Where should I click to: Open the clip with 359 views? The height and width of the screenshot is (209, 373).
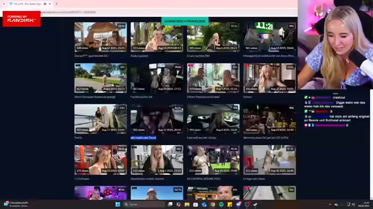coord(213,78)
